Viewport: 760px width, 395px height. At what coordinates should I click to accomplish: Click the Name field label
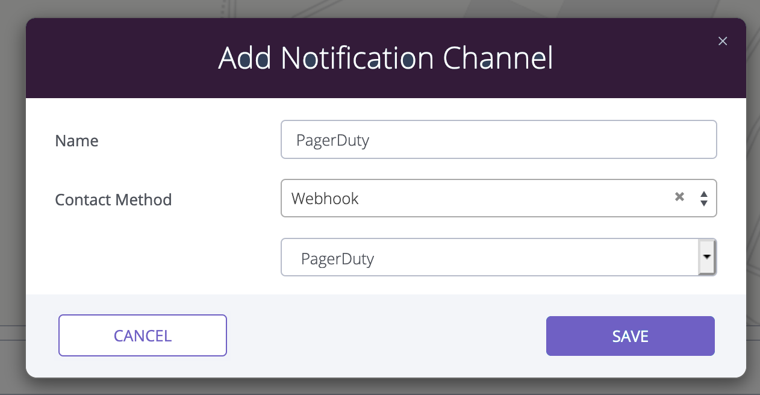[x=76, y=141]
